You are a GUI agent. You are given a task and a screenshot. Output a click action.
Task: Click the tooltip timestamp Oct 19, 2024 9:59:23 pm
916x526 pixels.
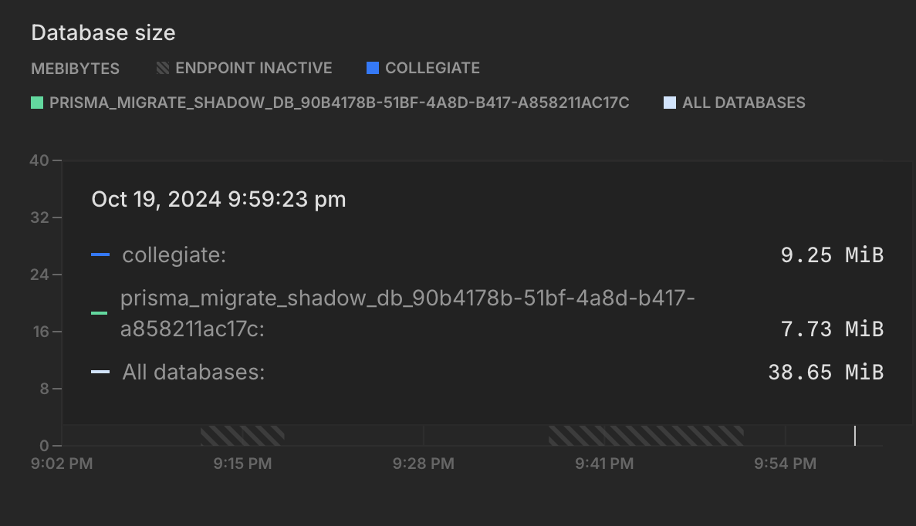coord(218,199)
